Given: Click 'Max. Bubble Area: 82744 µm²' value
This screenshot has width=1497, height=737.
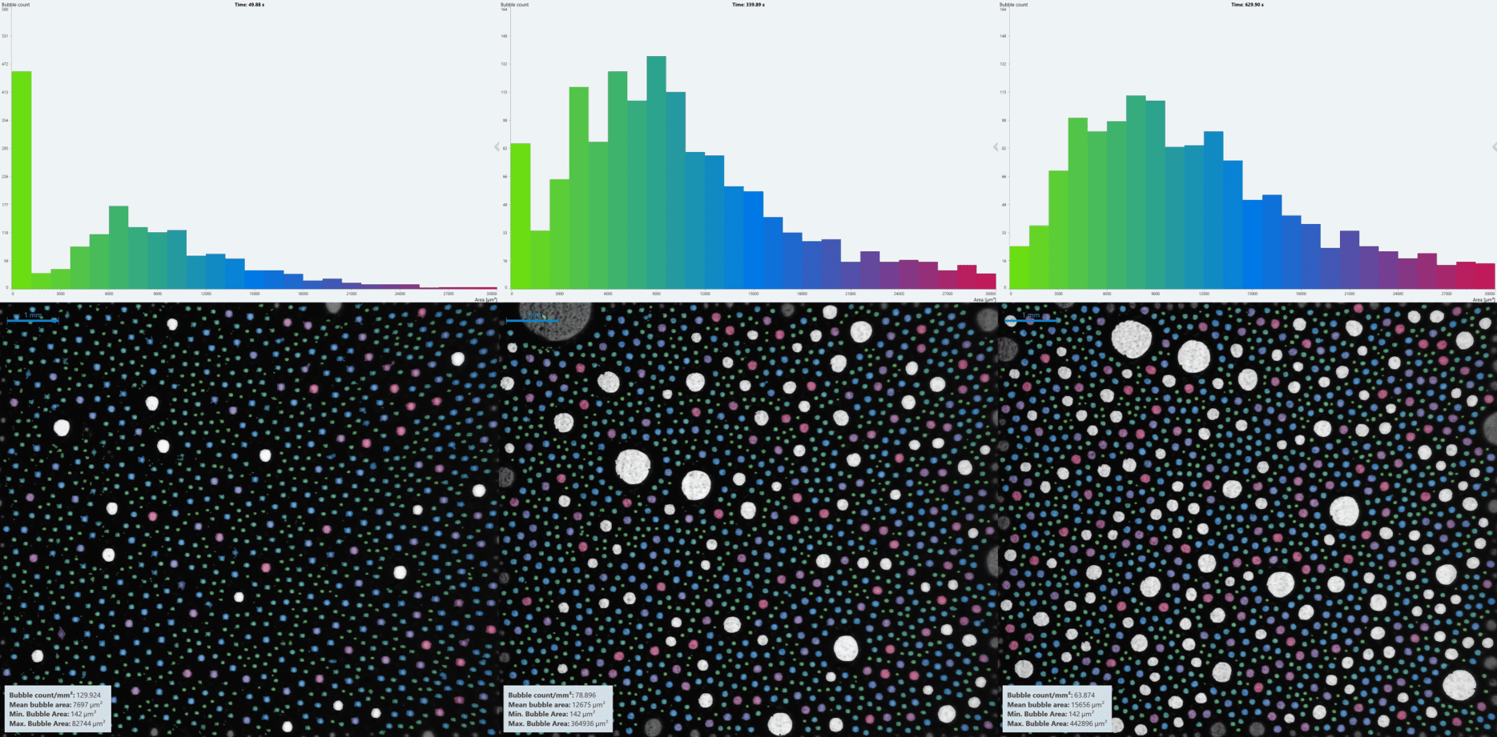Looking at the screenshot, I should tap(57, 723).
